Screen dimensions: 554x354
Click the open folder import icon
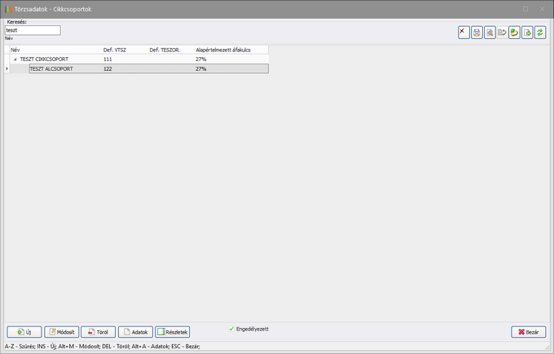[514, 33]
